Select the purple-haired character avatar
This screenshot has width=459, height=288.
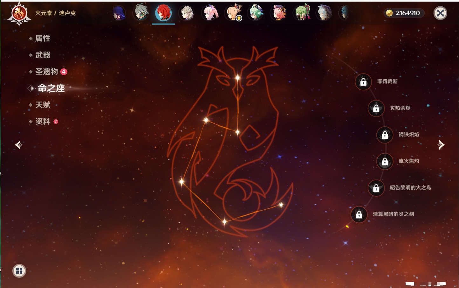119,13
